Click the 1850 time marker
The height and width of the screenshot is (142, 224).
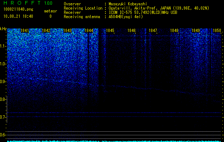[217, 31]
